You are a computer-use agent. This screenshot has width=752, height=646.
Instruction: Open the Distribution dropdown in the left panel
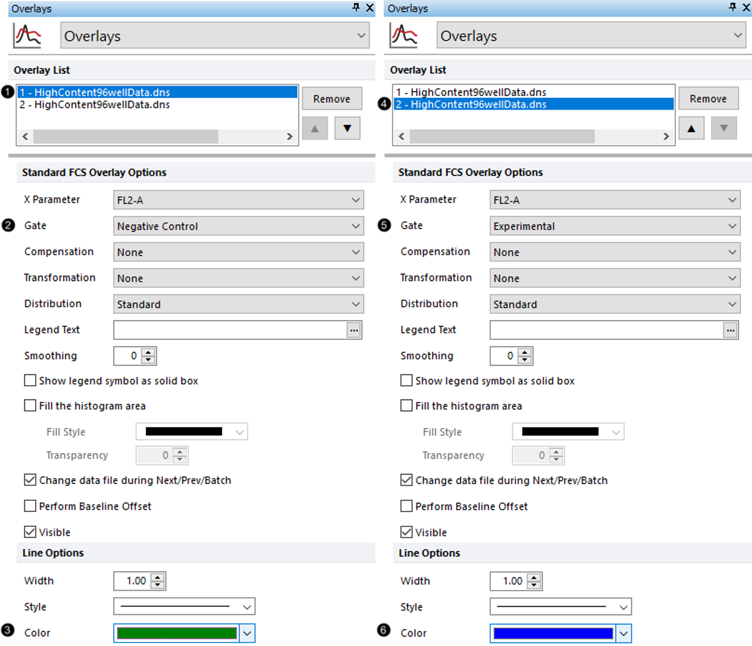pyautogui.click(x=239, y=304)
